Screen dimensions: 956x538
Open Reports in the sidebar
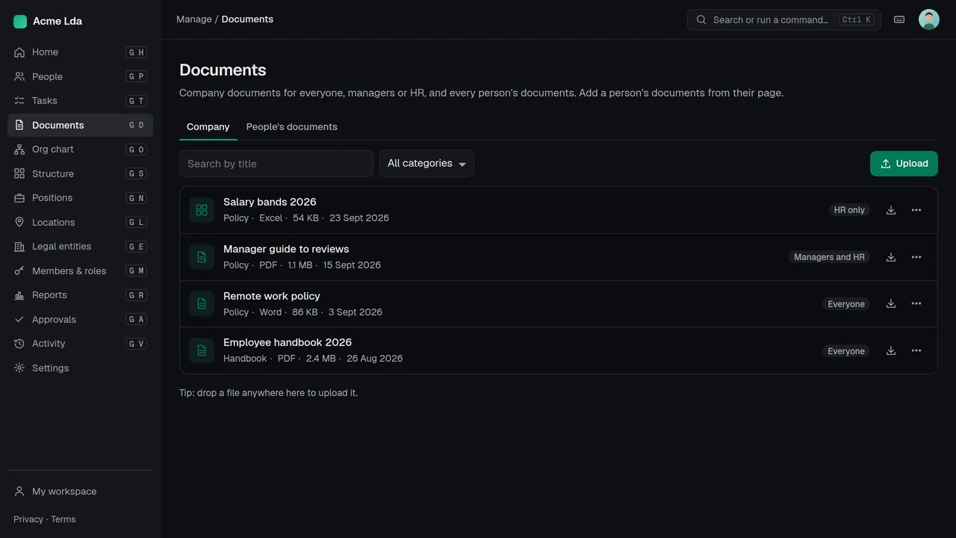tap(80, 295)
